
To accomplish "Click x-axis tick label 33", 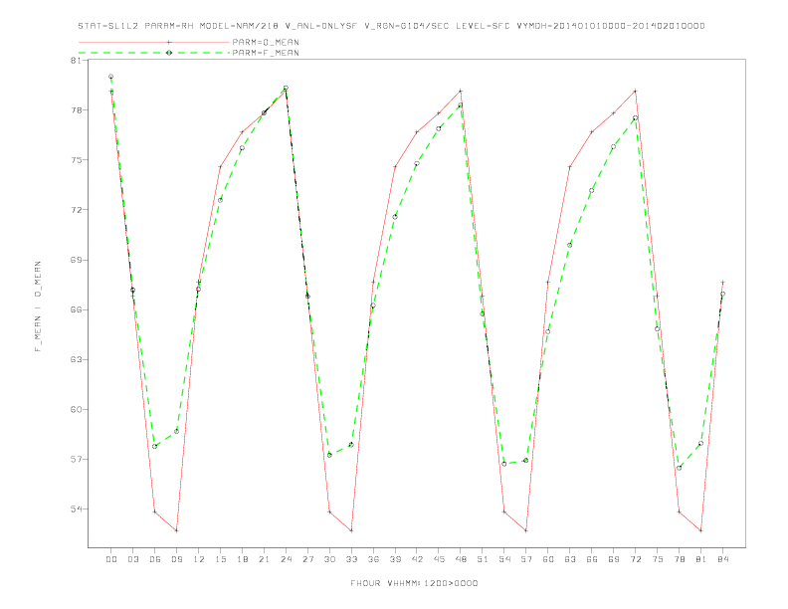I will click(351, 559).
